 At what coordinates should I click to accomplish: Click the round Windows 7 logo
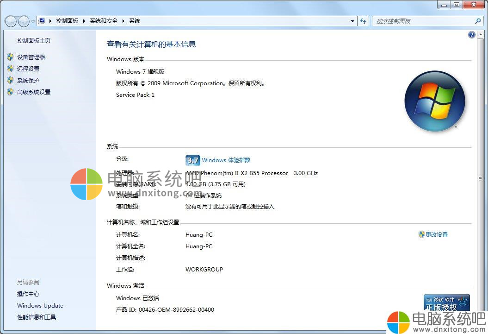(x=435, y=101)
